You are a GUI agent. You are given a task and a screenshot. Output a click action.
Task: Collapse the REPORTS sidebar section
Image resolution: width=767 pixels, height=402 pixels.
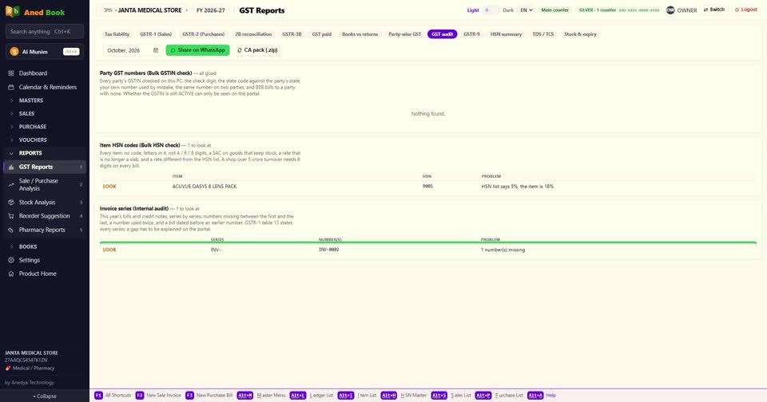[x=45, y=153]
